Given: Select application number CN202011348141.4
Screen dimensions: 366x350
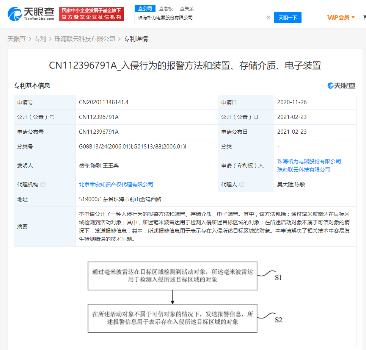Looking at the screenshot, I should point(104,102).
